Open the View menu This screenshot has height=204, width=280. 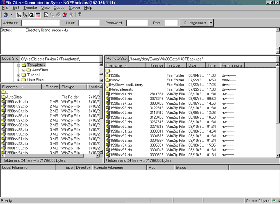(x=45, y=8)
